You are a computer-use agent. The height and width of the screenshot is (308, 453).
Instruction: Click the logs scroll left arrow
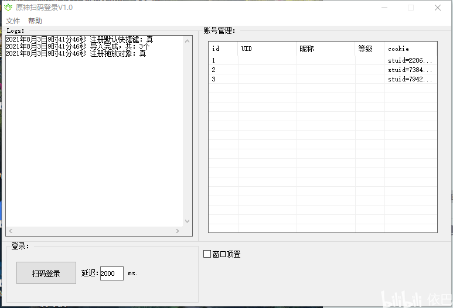pos(11,231)
